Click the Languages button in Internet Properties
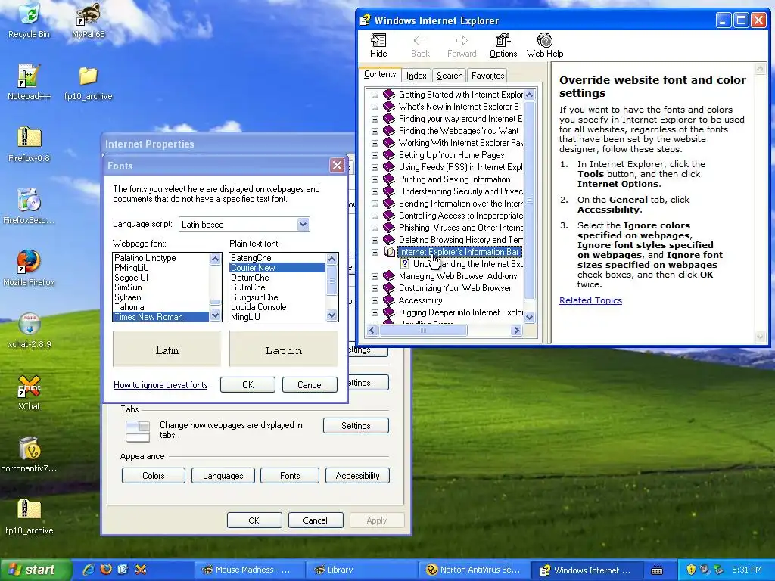Screen dimensions: 775x581 coord(223,476)
